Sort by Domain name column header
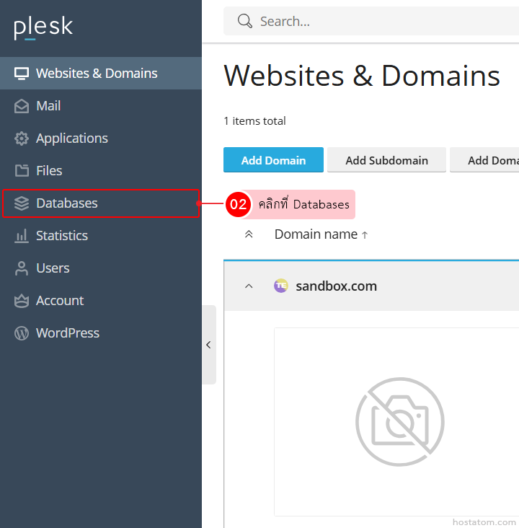 pos(316,234)
